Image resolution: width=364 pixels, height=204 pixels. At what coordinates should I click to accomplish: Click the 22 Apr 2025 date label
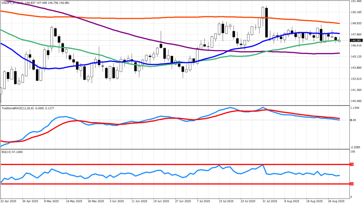point(9,201)
